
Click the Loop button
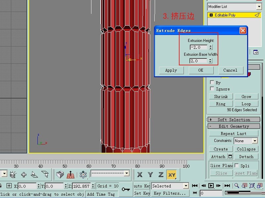click(x=246, y=104)
